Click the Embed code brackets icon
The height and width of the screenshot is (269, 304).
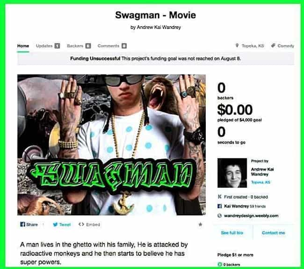coord(81,224)
